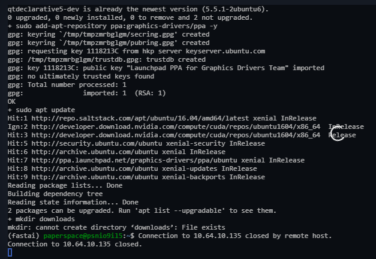Click the circular loading spinner icon

(x=338, y=134)
